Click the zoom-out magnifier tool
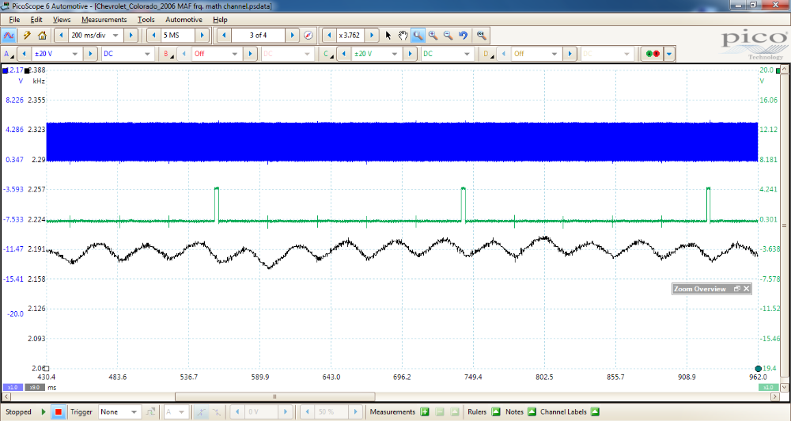The image size is (791, 421). pos(448,36)
